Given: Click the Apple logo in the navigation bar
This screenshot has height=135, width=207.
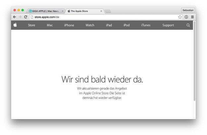Looking at the screenshot, I should pos(15,25).
